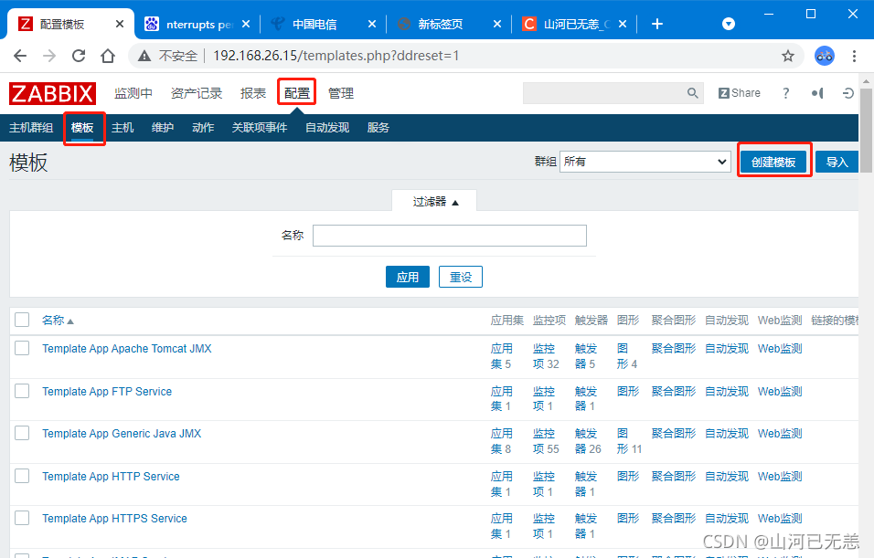Screen dimensions: 874x558
Task: Click the 应用 filter button
Action: (x=408, y=277)
